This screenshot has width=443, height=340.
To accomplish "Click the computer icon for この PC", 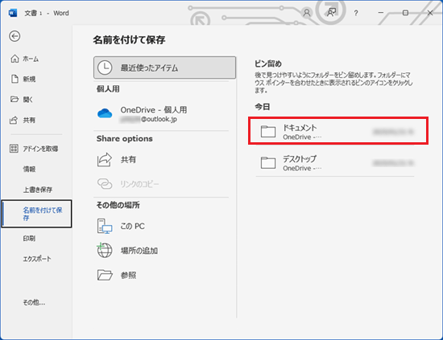I will pyautogui.click(x=105, y=226).
